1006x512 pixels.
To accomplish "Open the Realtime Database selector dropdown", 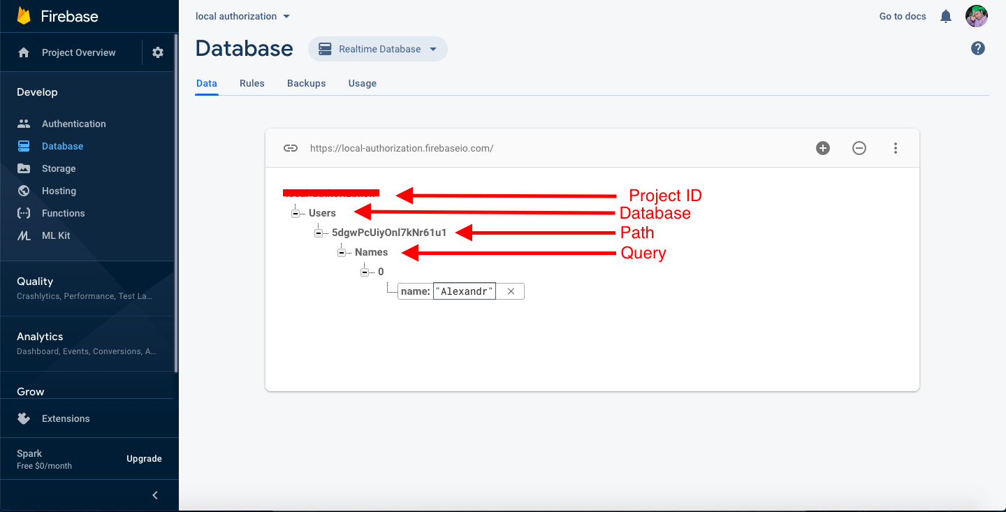I will [x=378, y=49].
